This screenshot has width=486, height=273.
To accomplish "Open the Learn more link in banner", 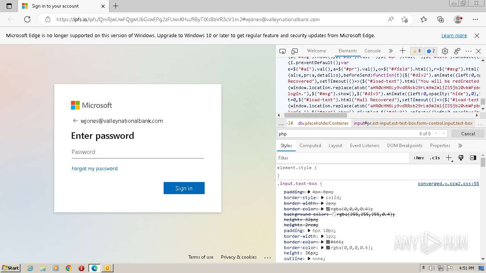I will (454, 36).
